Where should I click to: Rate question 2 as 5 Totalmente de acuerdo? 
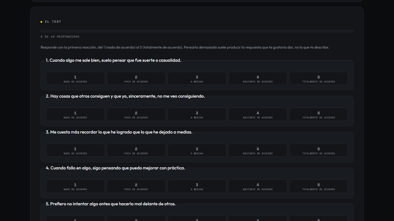[319, 114]
